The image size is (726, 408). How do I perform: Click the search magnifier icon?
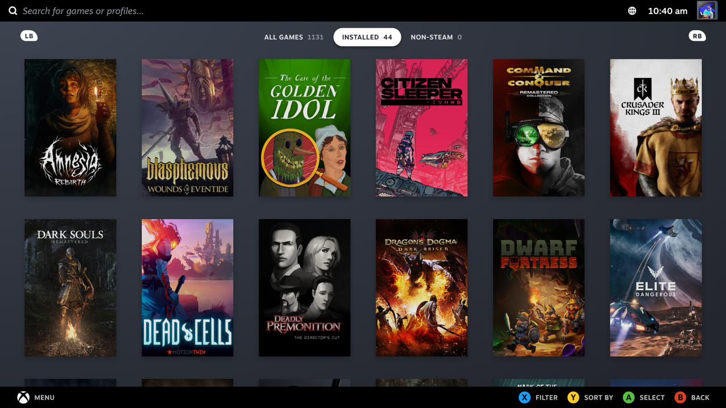coord(12,11)
